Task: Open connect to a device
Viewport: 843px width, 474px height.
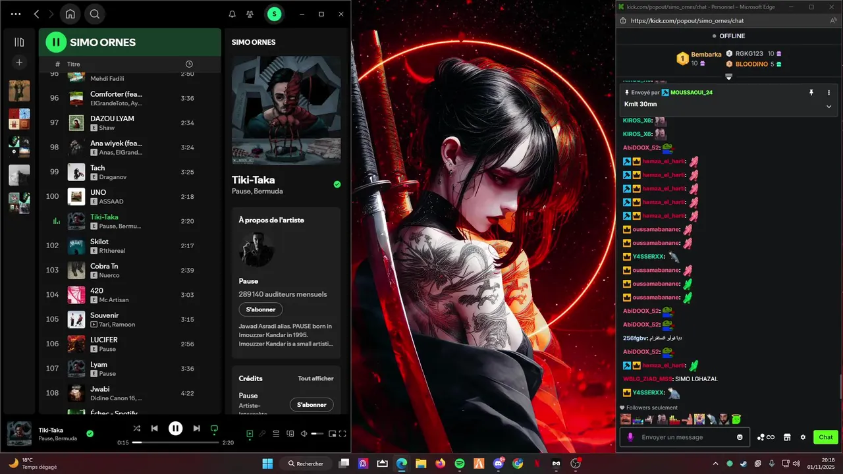Action: (x=289, y=433)
